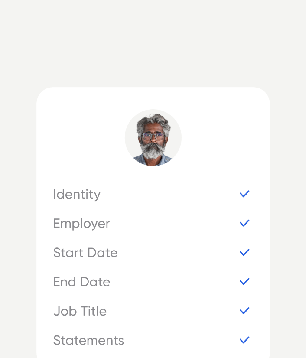Click the checkmark next to Employer
306x358 pixels.
tap(244, 223)
